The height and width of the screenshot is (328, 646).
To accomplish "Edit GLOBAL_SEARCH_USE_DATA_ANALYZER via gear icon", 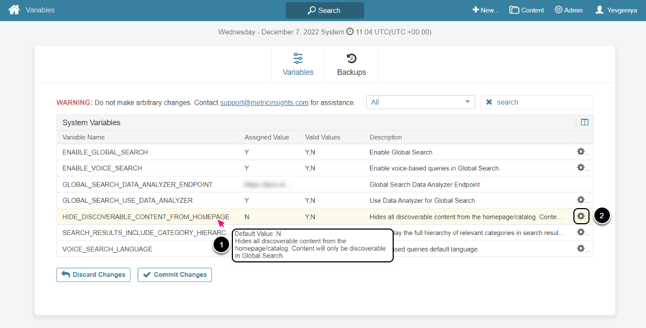I will point(581,200).
